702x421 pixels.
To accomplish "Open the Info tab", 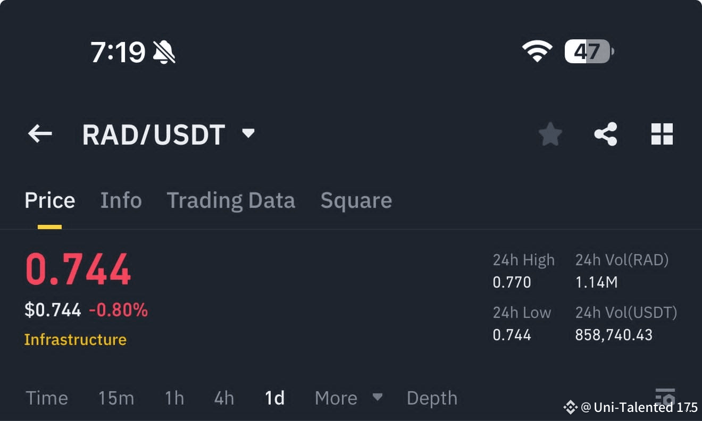I will tap(121, 200).
